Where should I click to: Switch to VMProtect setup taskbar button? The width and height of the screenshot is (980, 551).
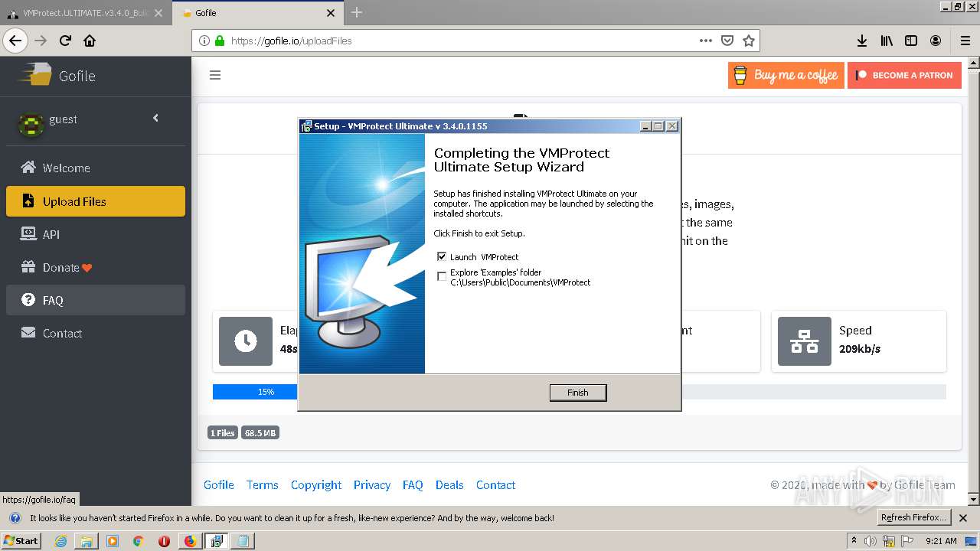[217, 540]
